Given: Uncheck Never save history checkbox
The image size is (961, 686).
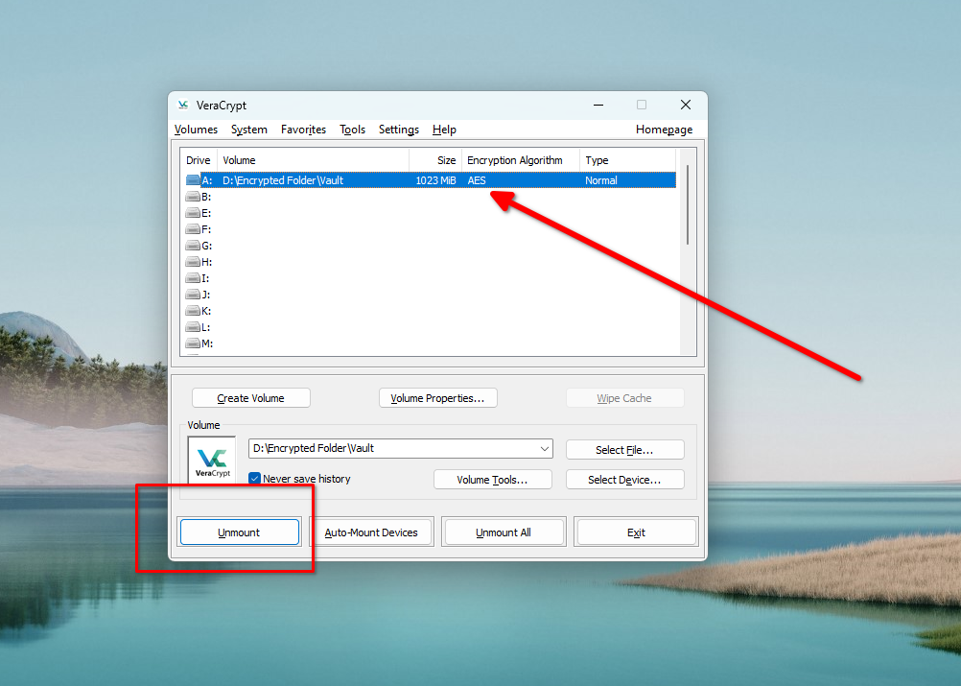Looking at the screenshot, I should 255,478.
